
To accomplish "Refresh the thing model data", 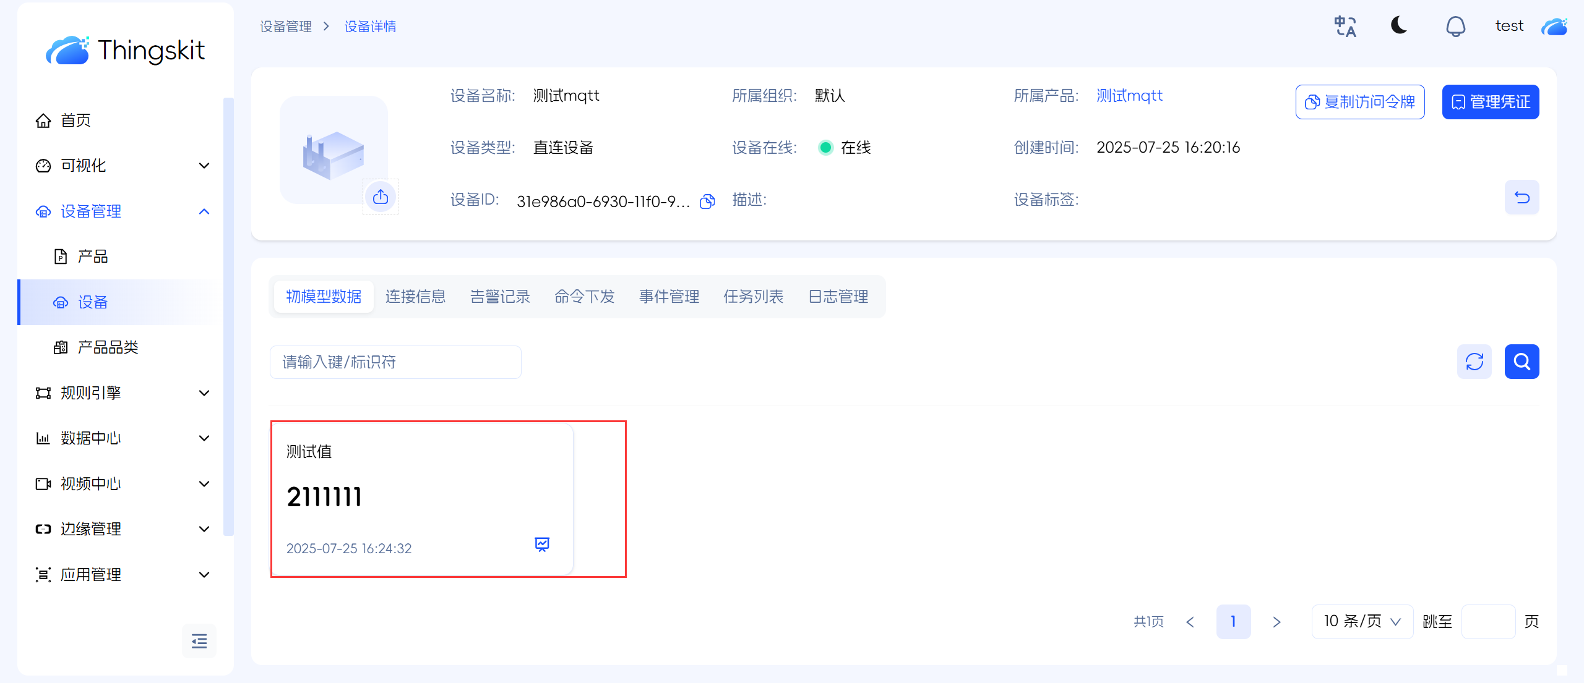I will (1474, 362).
